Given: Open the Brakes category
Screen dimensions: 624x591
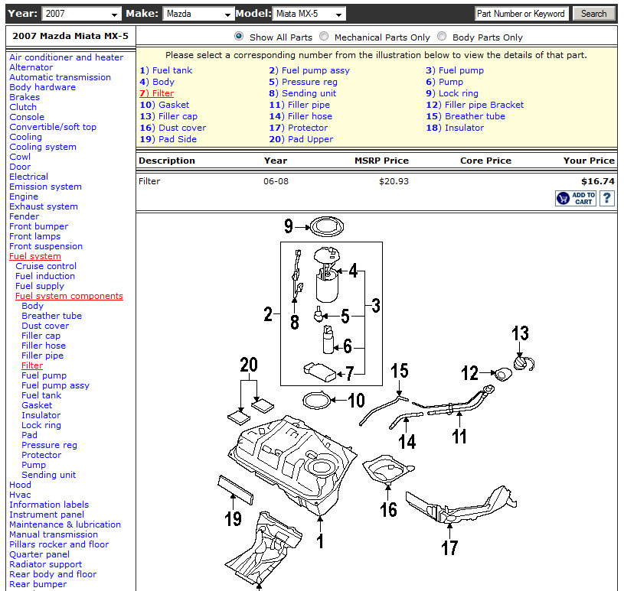Looking at the screenshot, I should [25, 97].
